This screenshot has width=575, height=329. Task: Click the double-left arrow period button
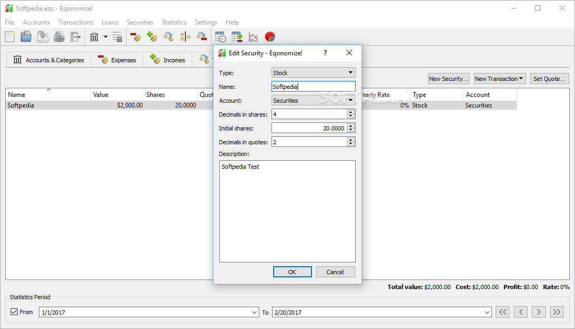pyautogui.click(x=503, y=312)
